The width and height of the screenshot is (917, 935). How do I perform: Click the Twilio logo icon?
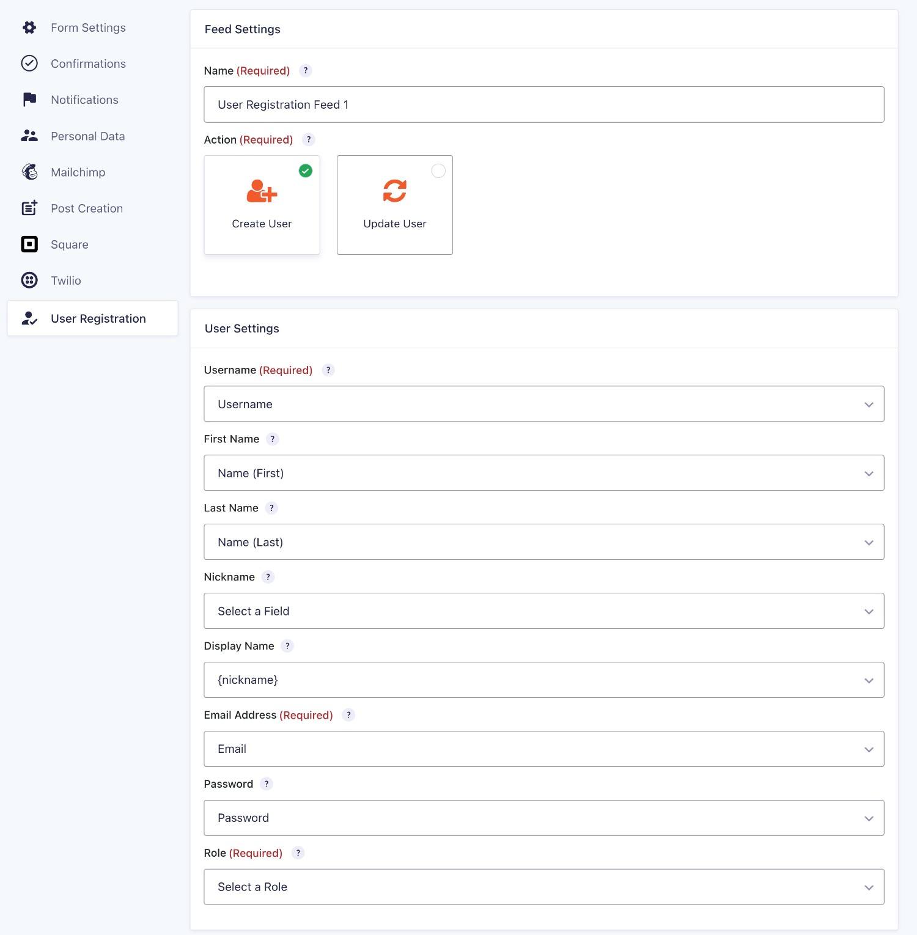[29, 280]
